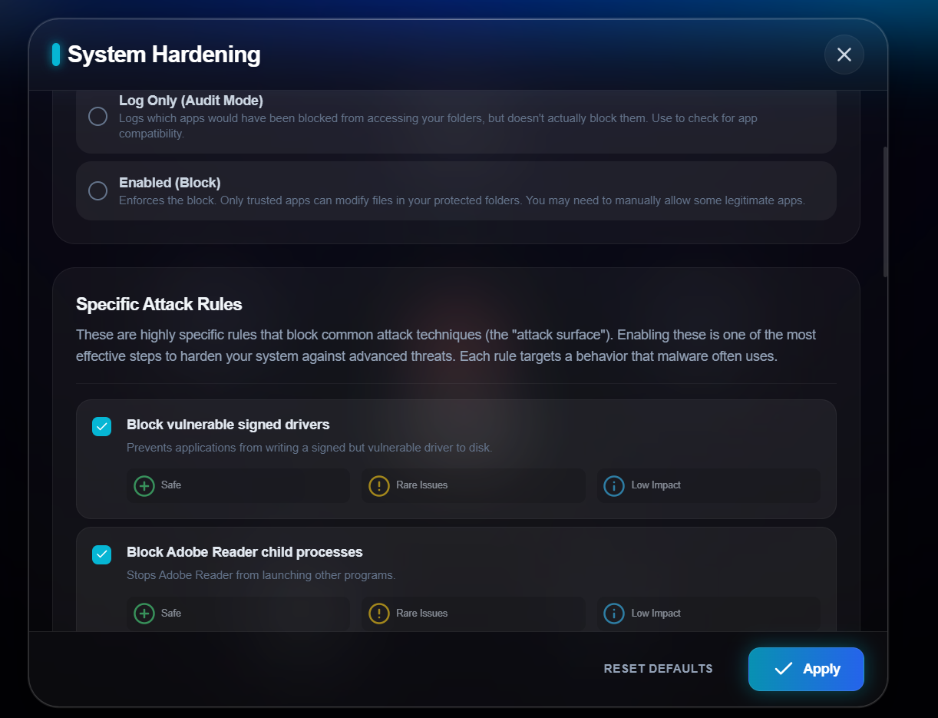Select the Enabled (Block) radio option

(x=98, y=190)
